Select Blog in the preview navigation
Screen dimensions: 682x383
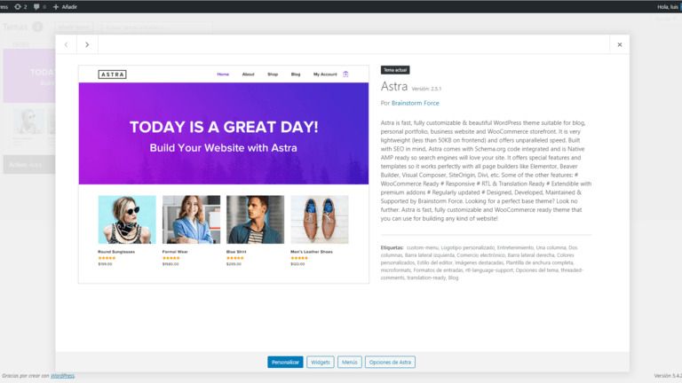(296, 74)
